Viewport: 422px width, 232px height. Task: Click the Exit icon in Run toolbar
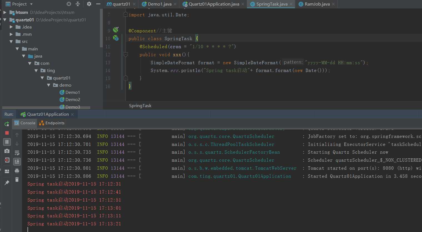click(7, 160)
